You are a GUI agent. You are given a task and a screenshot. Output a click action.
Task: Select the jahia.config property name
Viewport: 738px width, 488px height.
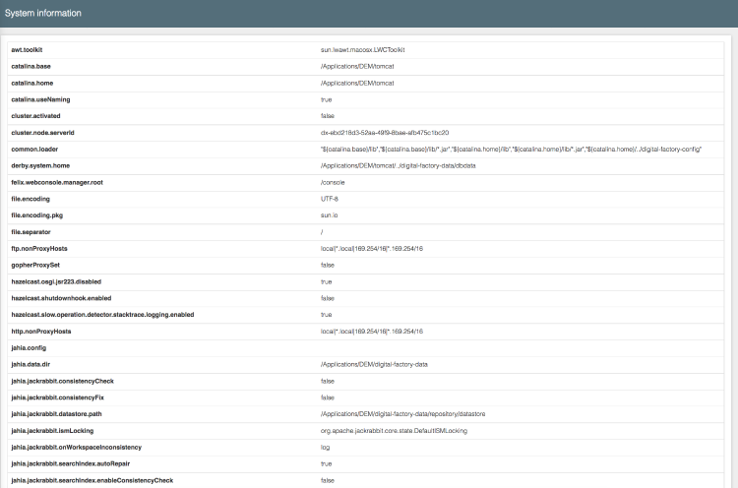(29, 347)
